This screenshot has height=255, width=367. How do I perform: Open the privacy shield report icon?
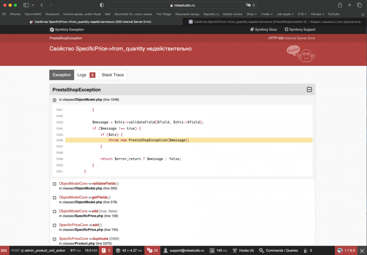point(102,5)
